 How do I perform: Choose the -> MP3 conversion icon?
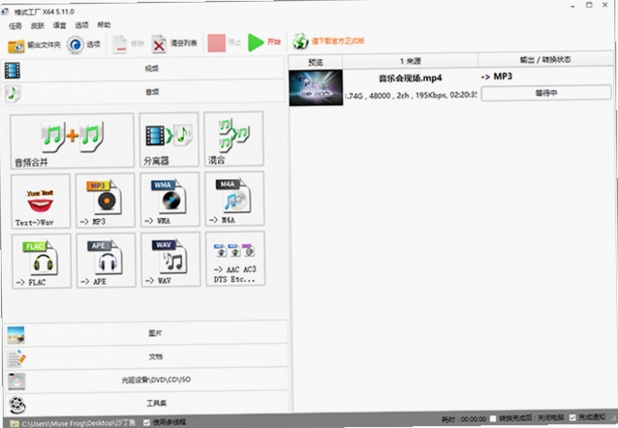(x=105, y=200)
